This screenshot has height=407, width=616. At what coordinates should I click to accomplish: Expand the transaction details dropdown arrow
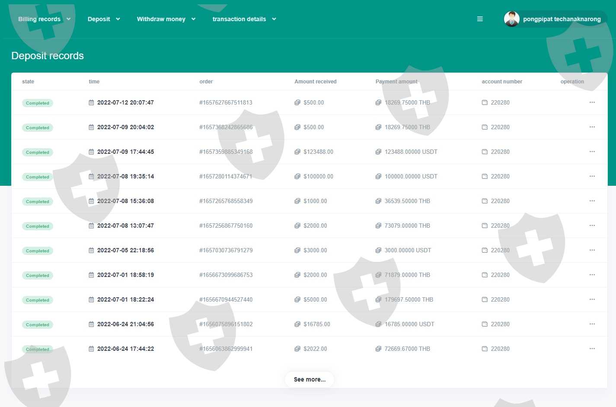pos(274,19)
